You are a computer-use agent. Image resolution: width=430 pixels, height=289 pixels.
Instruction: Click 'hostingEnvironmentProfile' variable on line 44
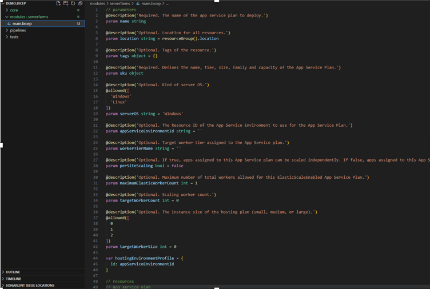145,258
